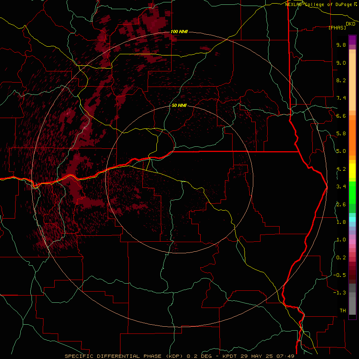
Task: Click the -0.5 value on color scale
Action: [339, 275]
